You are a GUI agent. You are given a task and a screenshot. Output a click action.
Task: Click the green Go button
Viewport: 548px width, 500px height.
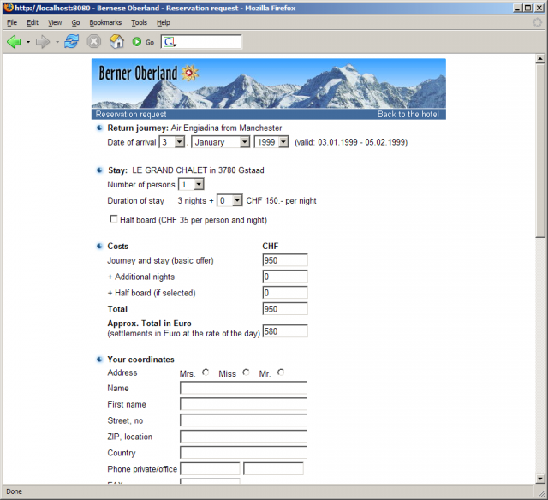(x=143, y=42)
